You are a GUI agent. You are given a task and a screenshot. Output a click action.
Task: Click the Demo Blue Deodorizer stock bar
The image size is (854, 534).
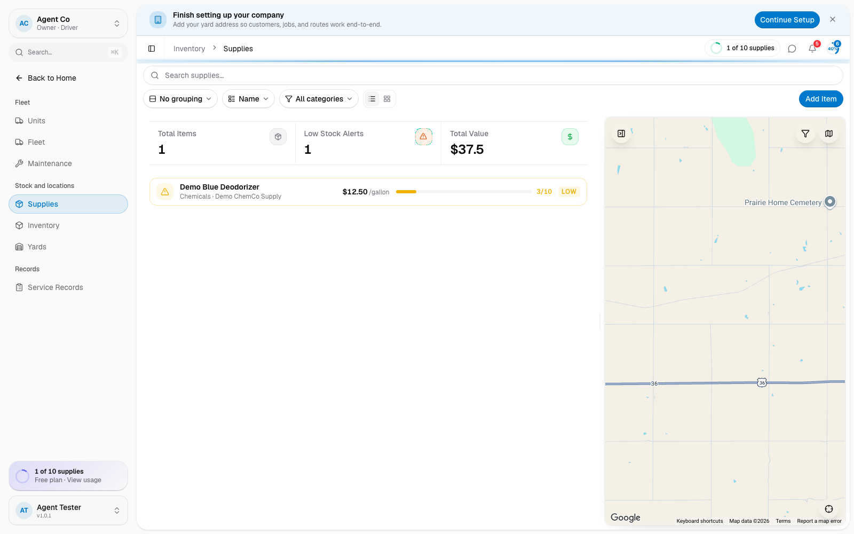pyautogui.click(x=464, y=192)
